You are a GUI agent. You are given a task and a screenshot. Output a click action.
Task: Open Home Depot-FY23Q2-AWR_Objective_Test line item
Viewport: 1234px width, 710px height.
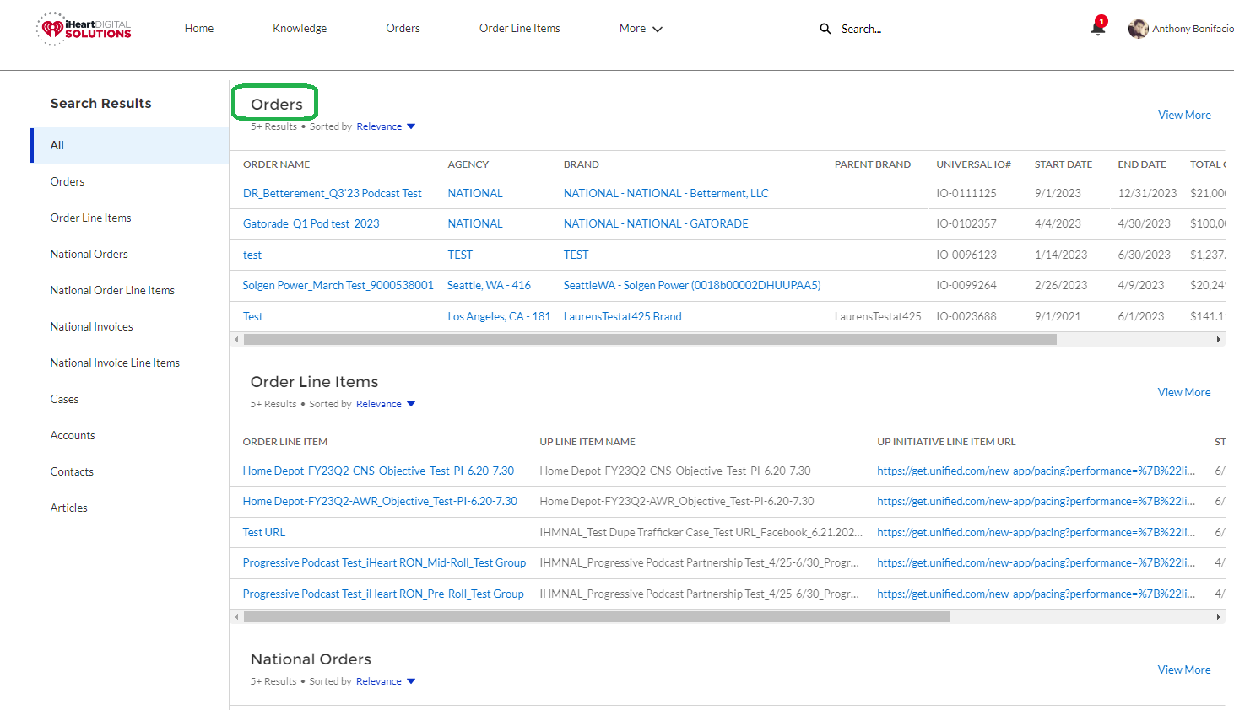(380, 501)
